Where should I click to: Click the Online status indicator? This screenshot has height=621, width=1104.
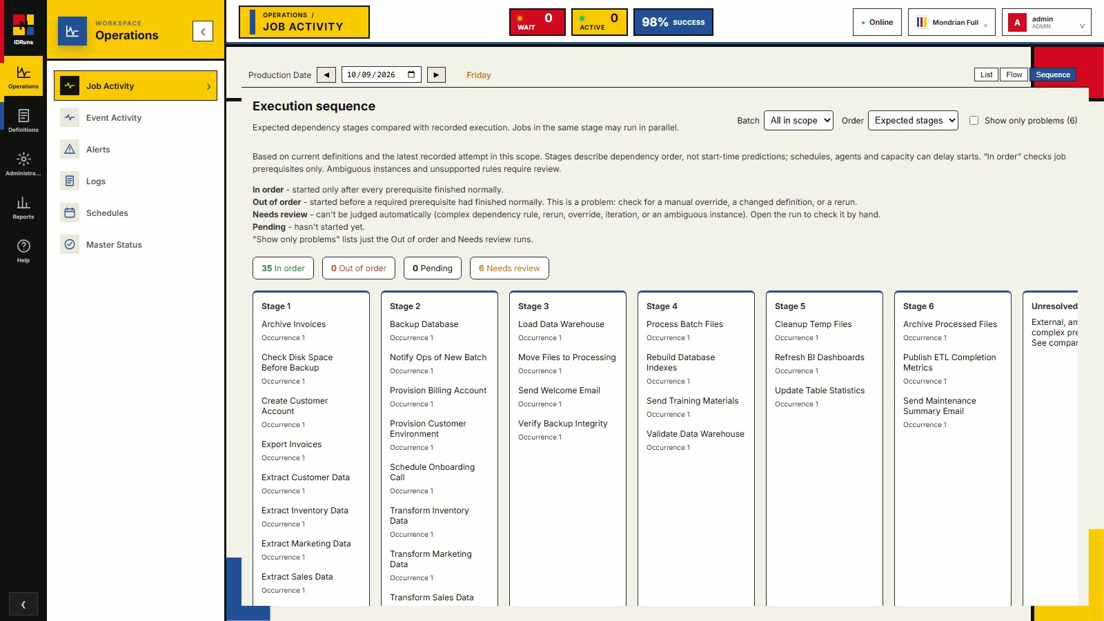(x=878, y=22)
